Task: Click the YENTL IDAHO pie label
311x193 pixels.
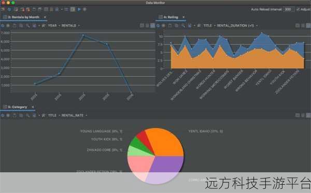Action: [x=205, y=131]
